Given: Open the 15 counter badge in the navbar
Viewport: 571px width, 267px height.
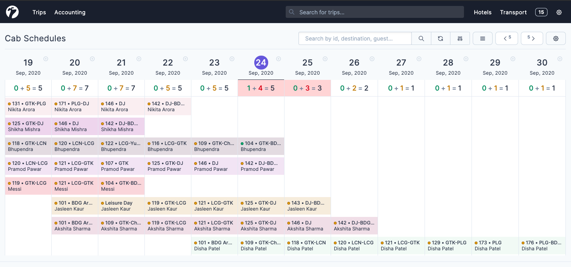Looking at the screenshot, I should (541, 12).
